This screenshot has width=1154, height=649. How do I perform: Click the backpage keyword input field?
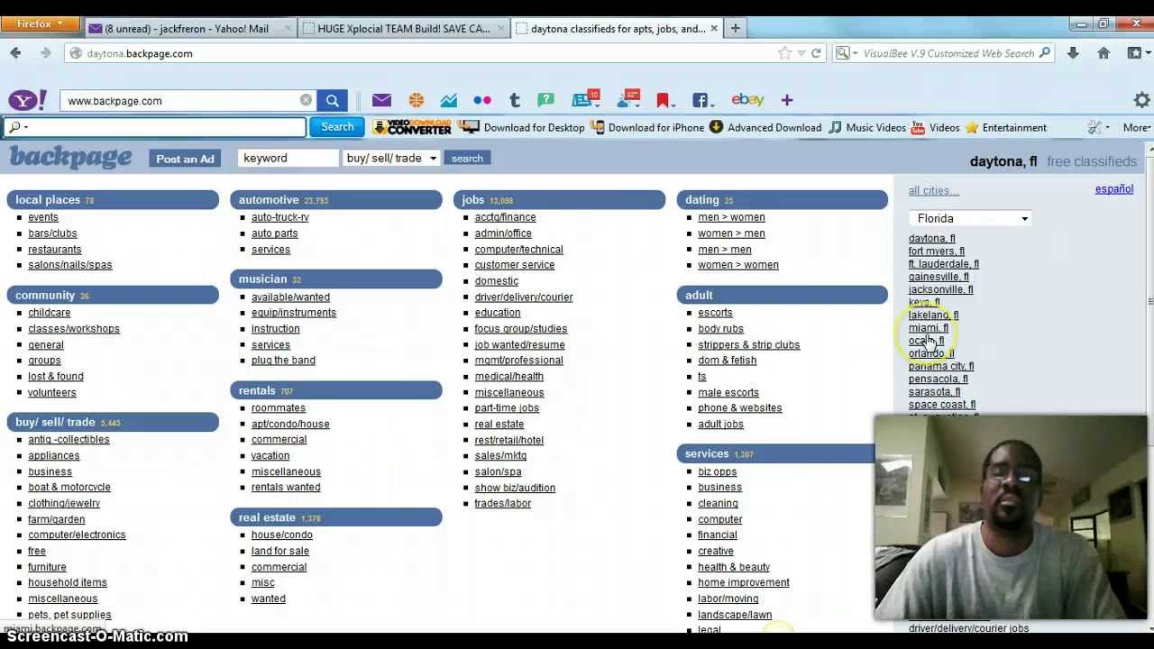pos(288,158)
